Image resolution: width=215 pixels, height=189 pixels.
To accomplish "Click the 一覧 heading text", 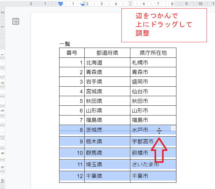I will point(65,44).
